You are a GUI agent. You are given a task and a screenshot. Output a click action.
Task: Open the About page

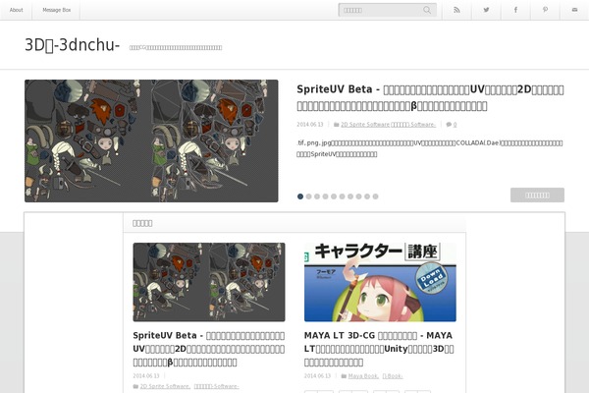[x=16, y=10]
